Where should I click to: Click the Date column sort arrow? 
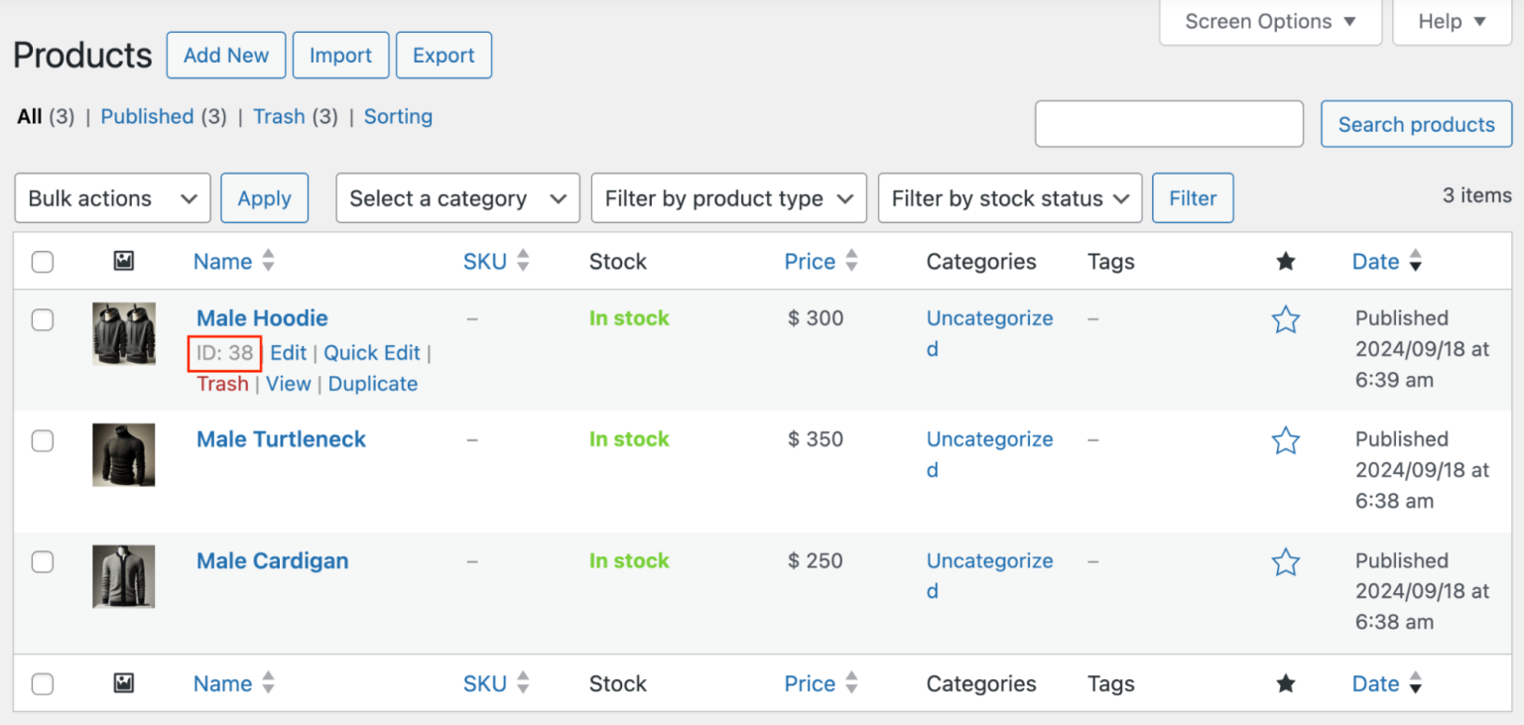click(x=1416, y=261)
